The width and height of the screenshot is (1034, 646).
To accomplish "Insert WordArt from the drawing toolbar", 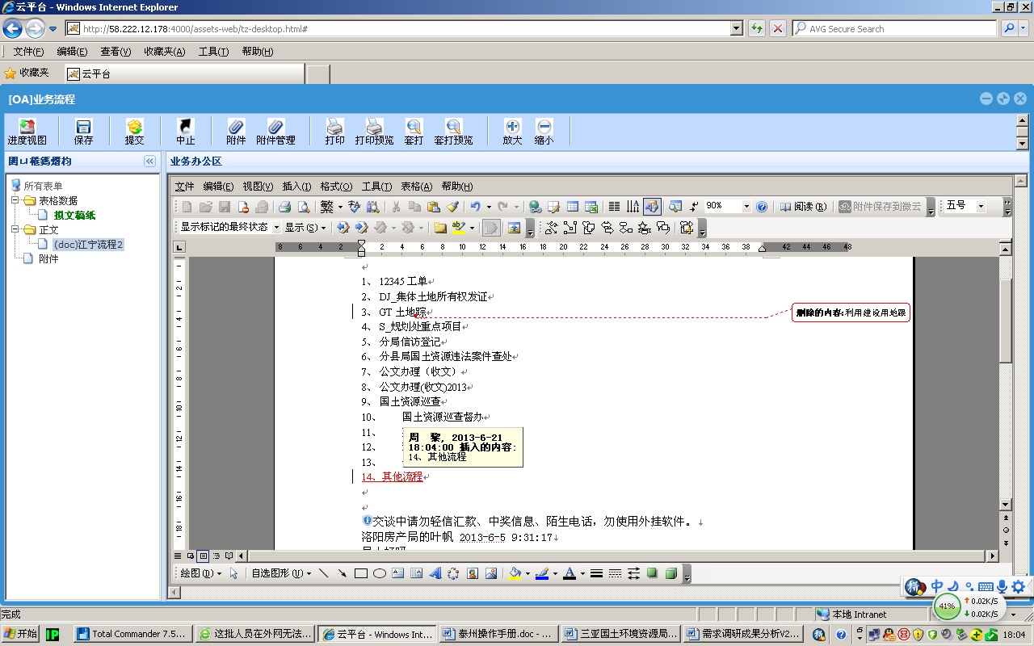I will (435, 573).
